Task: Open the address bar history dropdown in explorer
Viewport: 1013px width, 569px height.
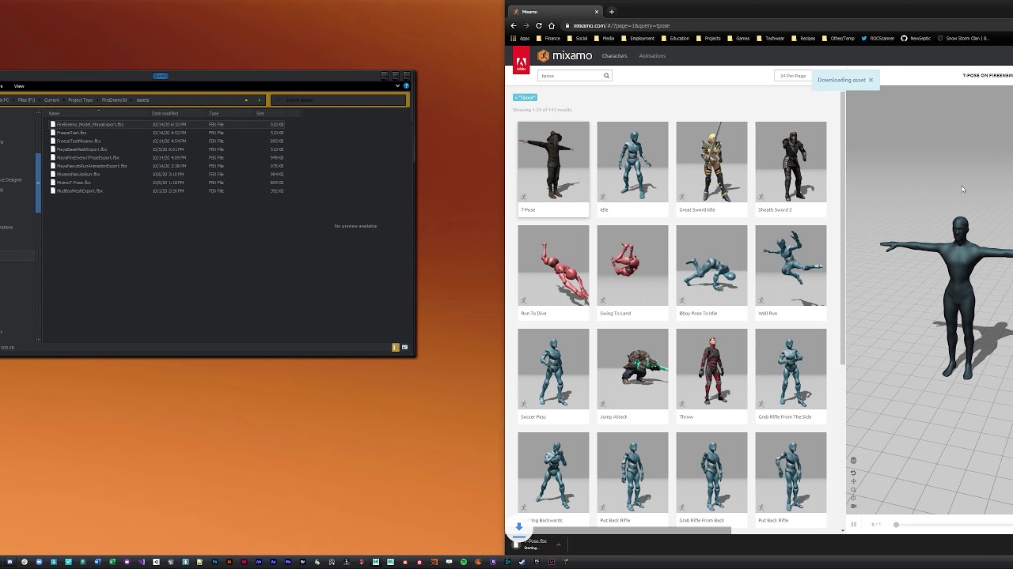Action: (246, 100)
